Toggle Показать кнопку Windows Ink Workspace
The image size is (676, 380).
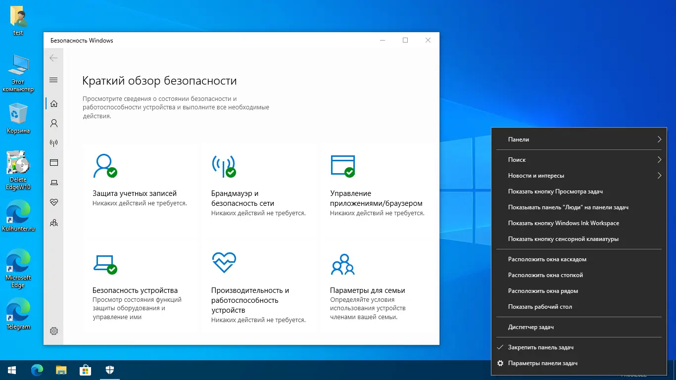(x=579, y=223)
